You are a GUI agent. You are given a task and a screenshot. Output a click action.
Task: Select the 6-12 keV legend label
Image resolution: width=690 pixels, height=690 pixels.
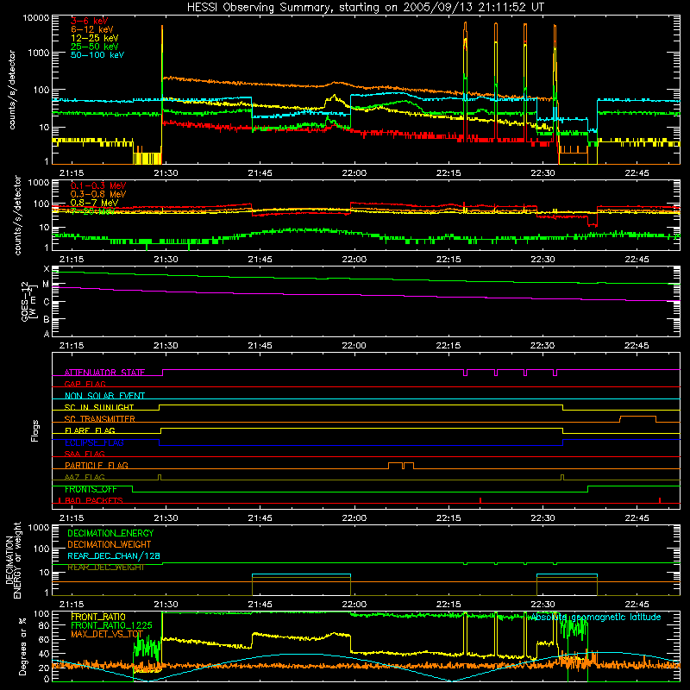92,29
